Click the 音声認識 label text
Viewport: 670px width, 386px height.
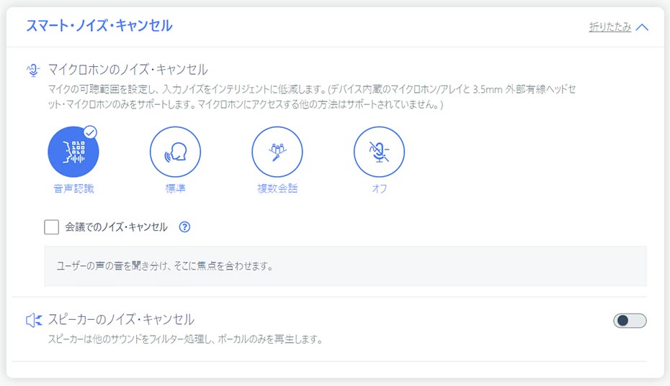coord(73,188)
